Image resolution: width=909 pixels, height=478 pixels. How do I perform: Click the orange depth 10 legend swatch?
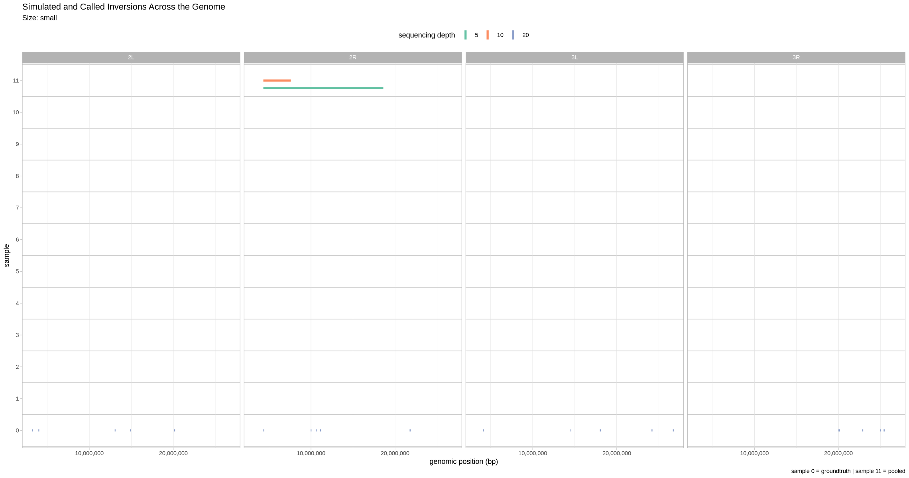(x=487, y=35)
